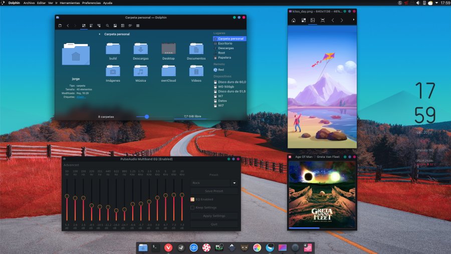Open the Imágenes folder
451x254 pixels.
(x=113, y=73)
